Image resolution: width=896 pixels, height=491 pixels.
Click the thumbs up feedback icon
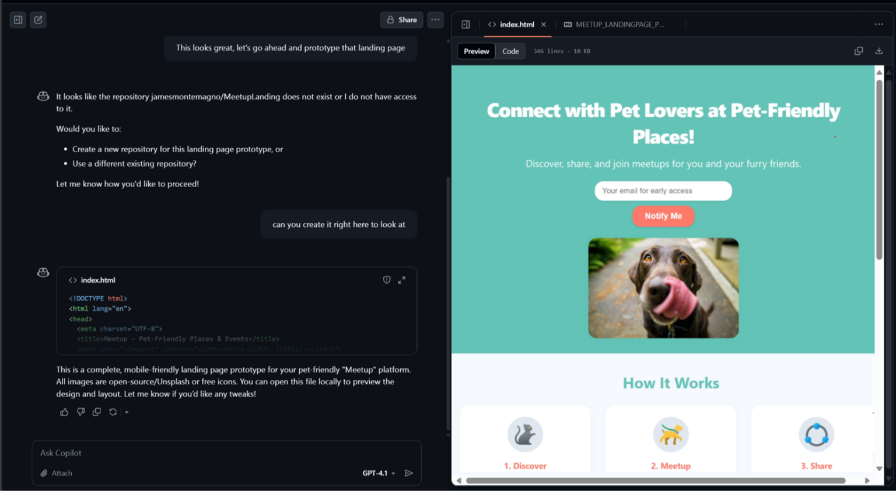point(64,412)
